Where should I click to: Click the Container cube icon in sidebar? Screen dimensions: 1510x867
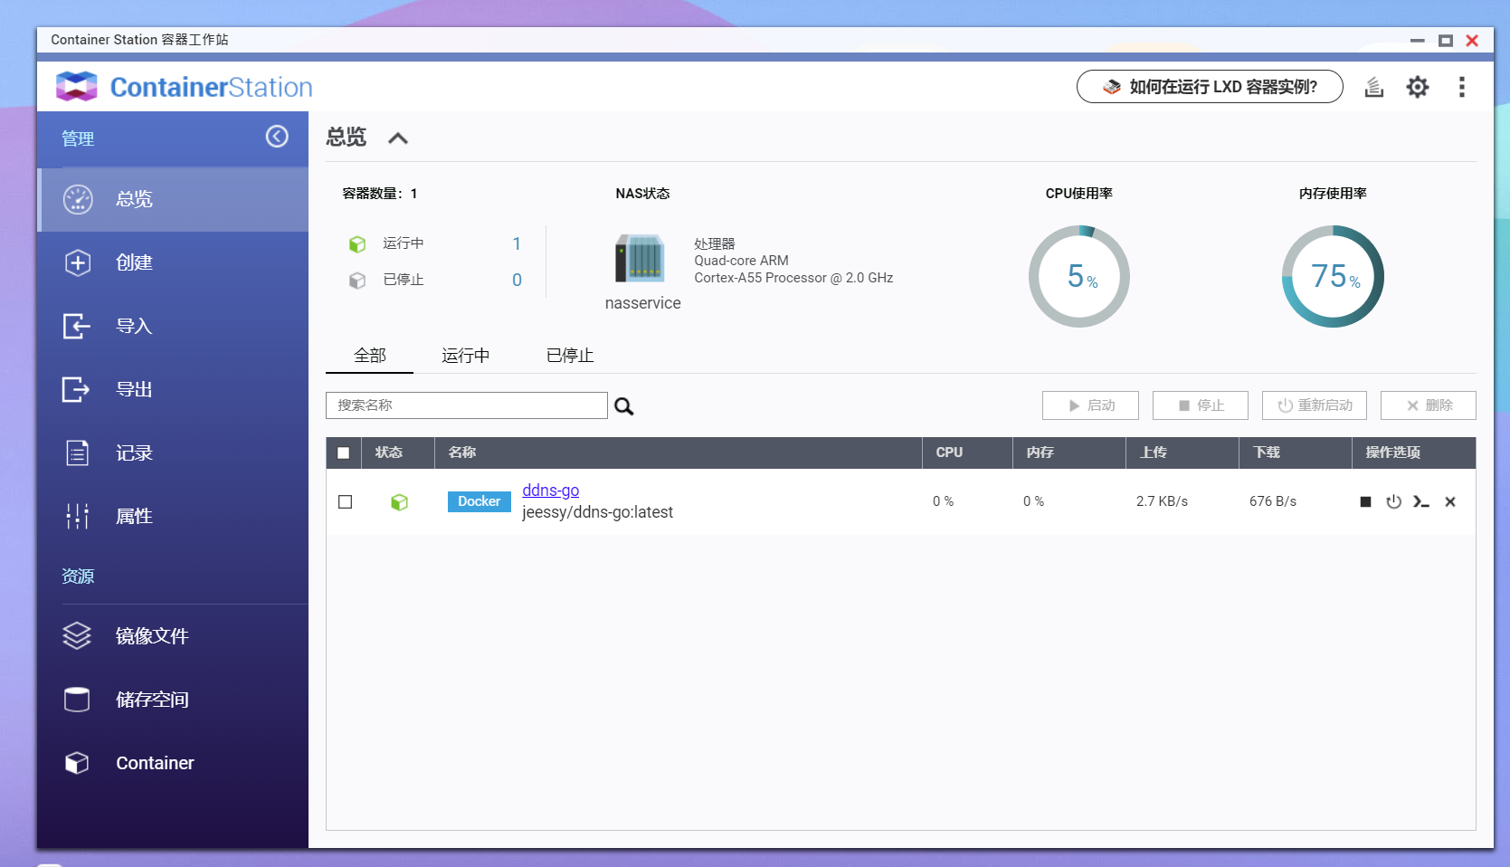pyautogui.click(x=77, y=763)
